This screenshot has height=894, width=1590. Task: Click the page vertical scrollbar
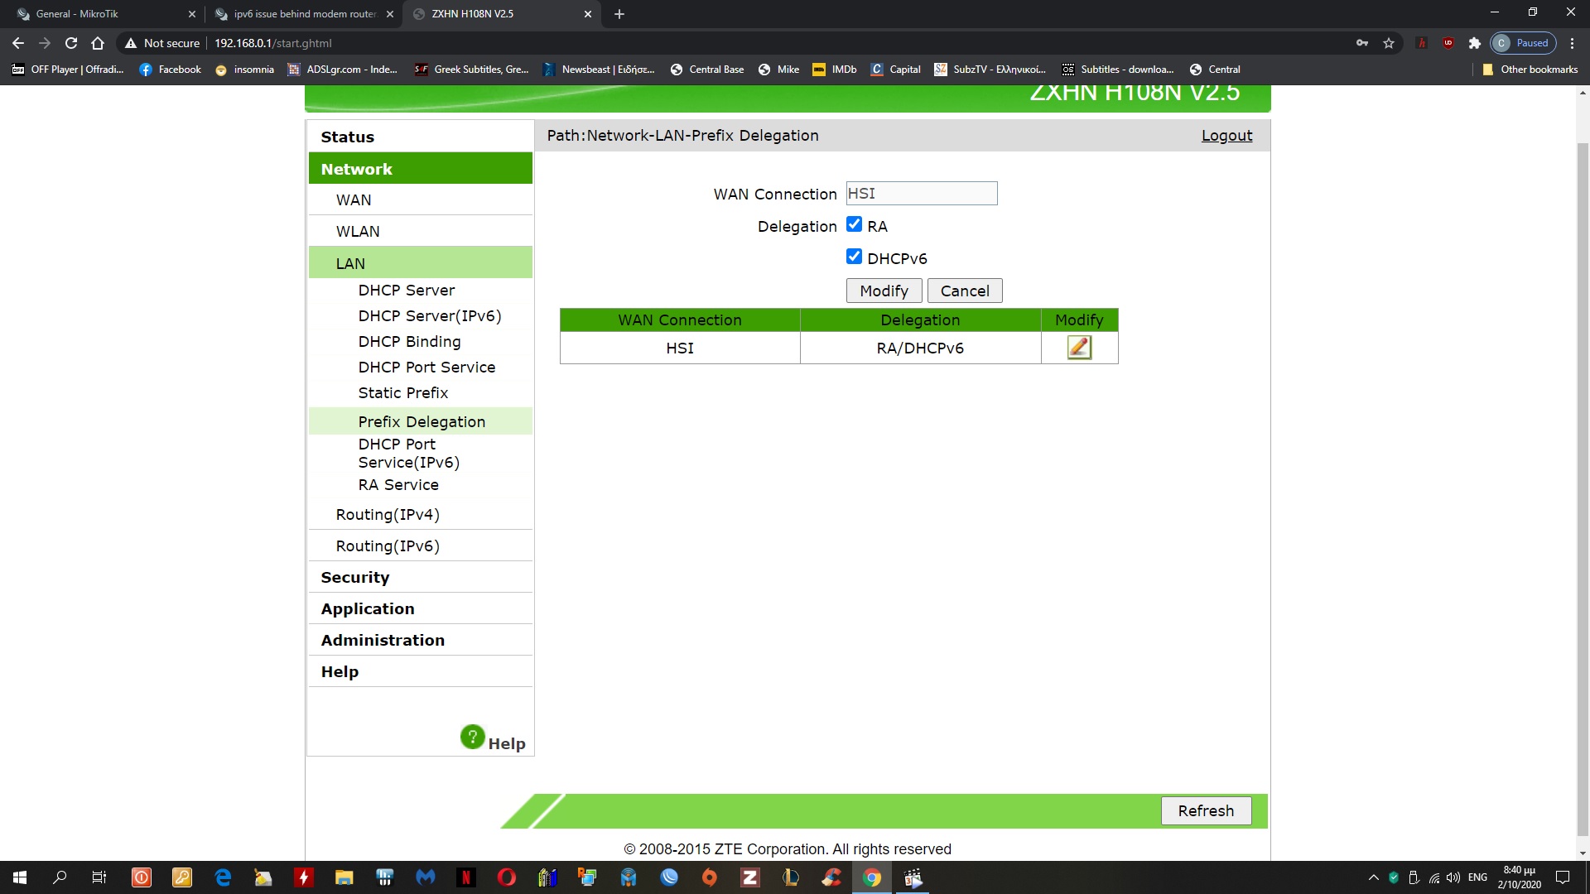(x=1583, y=488)
